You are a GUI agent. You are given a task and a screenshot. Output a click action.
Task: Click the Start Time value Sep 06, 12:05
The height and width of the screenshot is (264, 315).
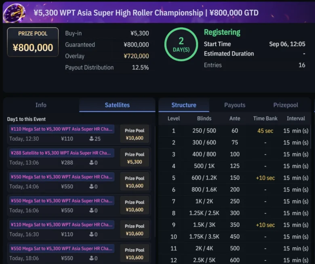287,44
